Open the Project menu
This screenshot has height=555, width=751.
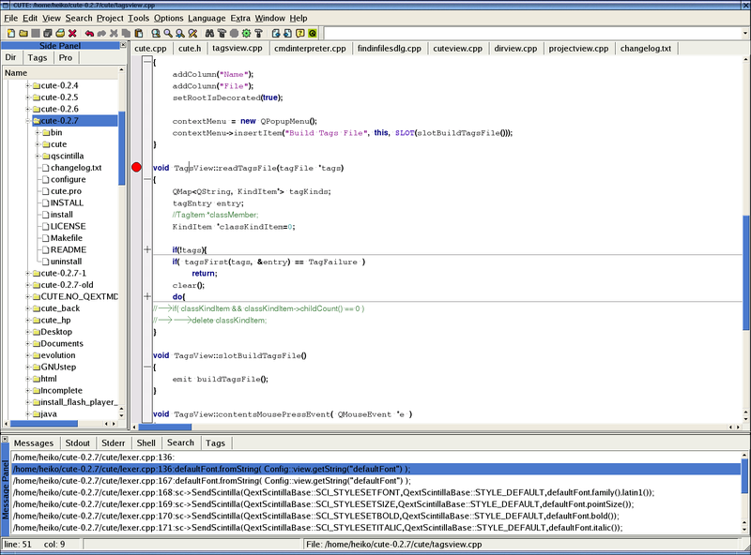(x=110, y=18)
